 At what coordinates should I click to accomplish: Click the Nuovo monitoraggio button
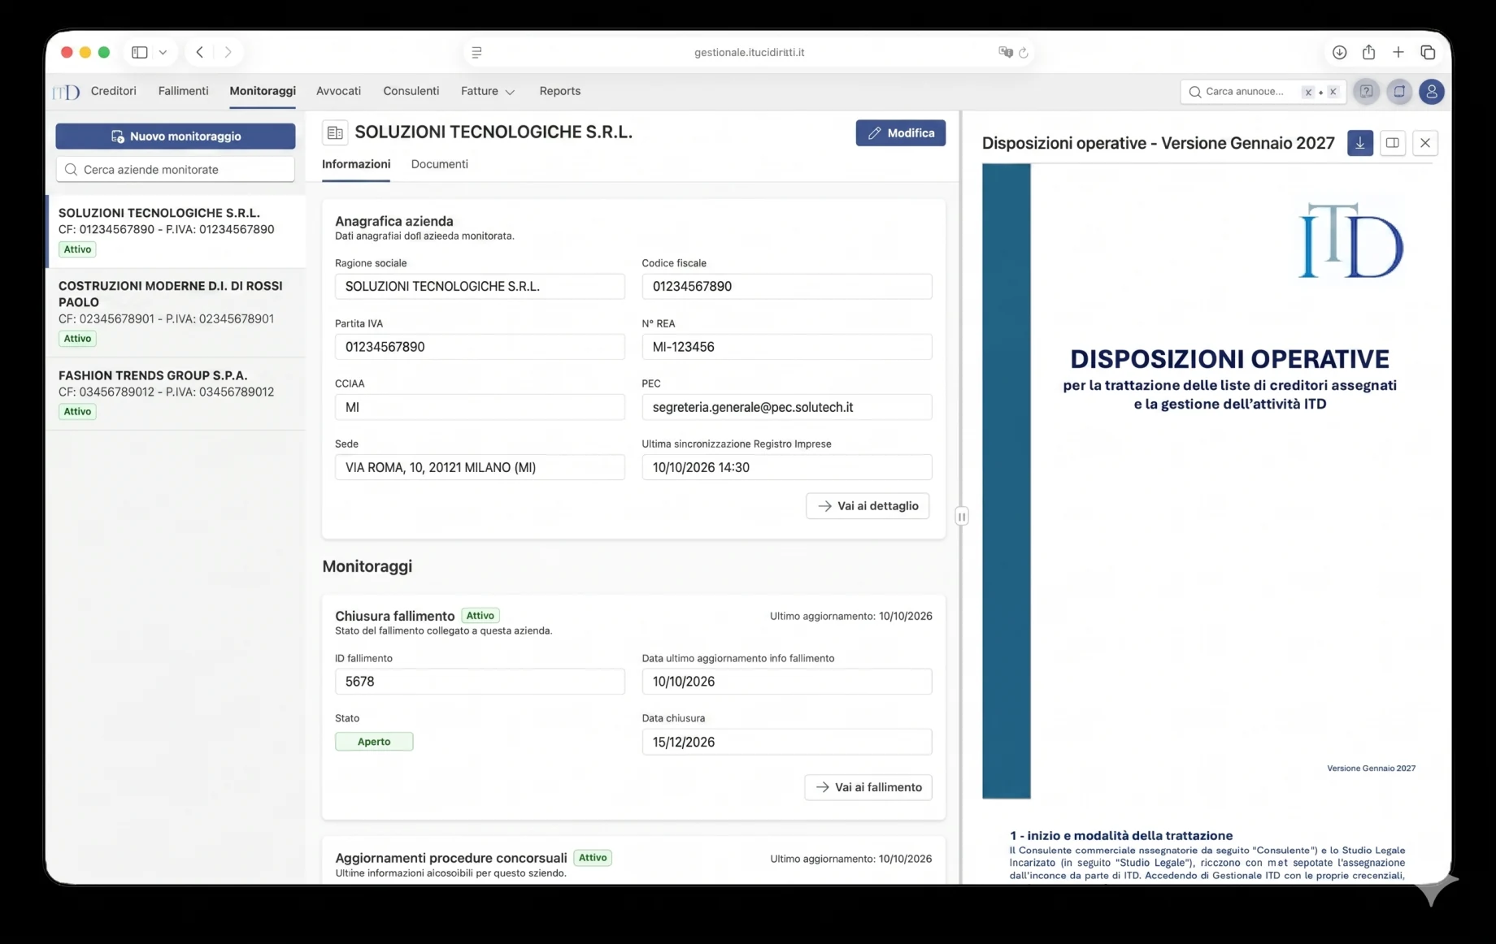(x=176, y=136)
